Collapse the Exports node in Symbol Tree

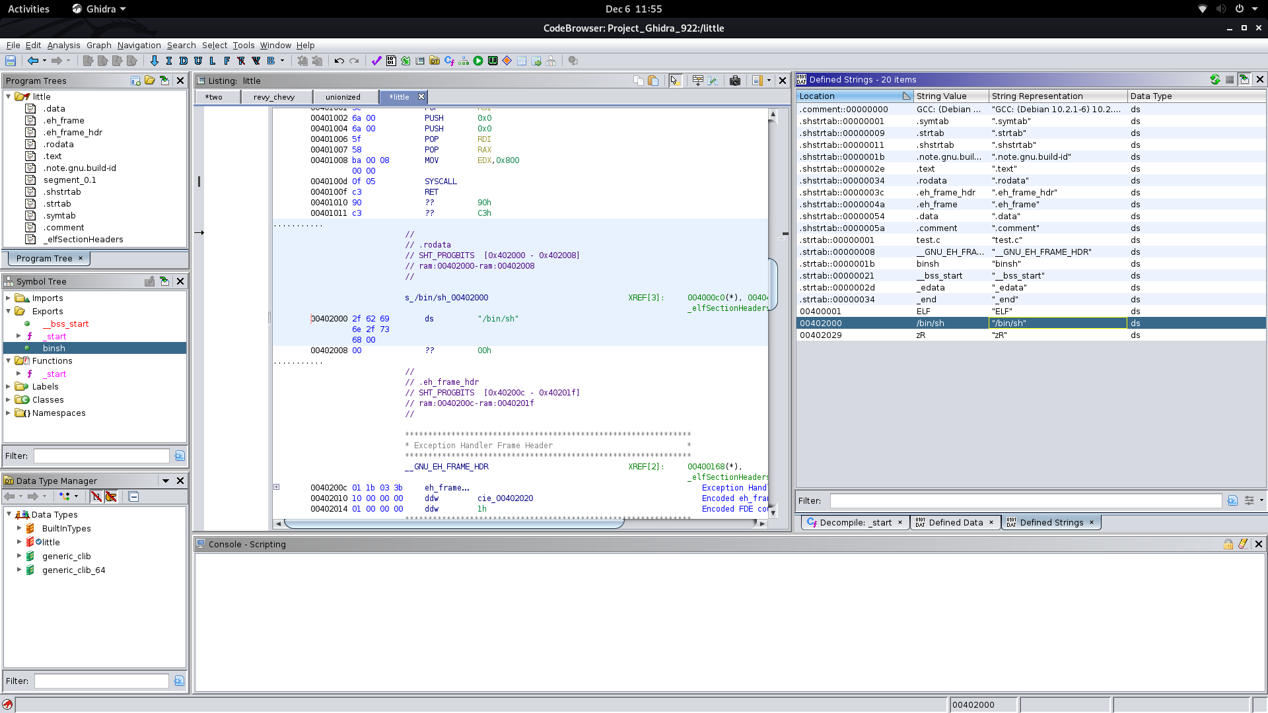pyautogui.click(x=9, y=311)
